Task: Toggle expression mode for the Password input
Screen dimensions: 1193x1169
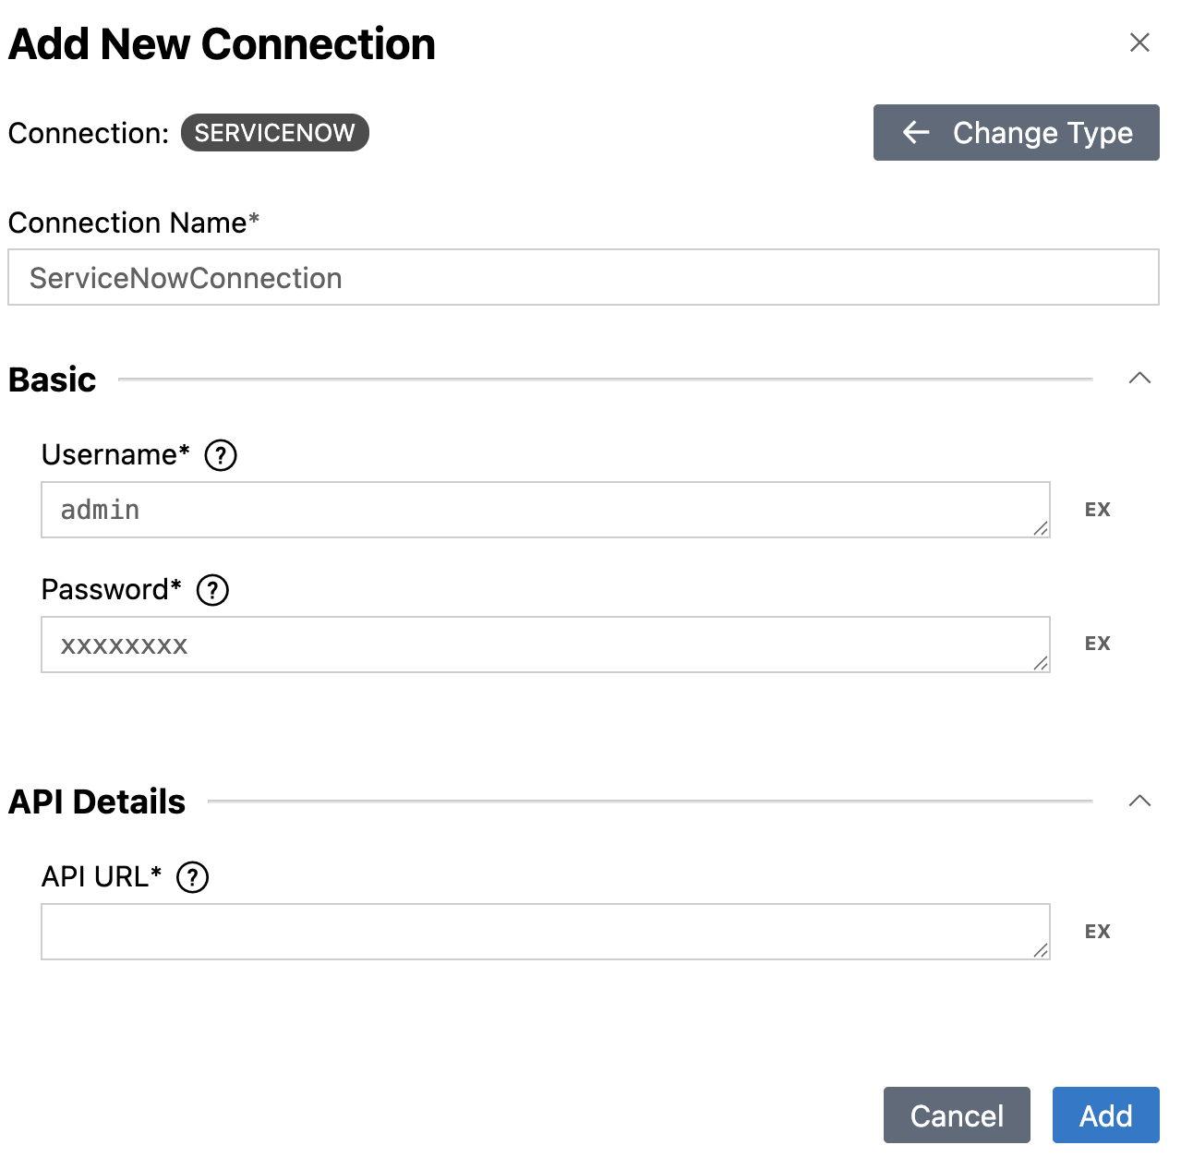Action: (1098, 643)
